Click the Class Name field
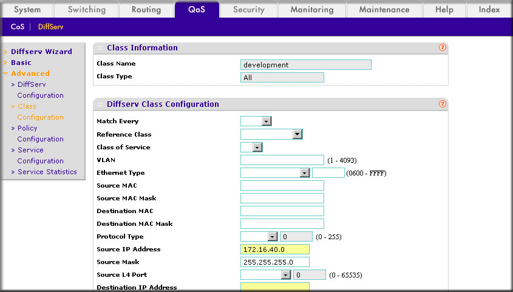Viewport: 513px width, 292px height. pyautogui.click(x=306, y=65)
